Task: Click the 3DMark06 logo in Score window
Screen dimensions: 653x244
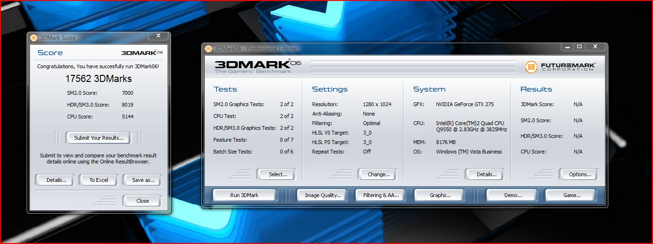Action: 142,53
